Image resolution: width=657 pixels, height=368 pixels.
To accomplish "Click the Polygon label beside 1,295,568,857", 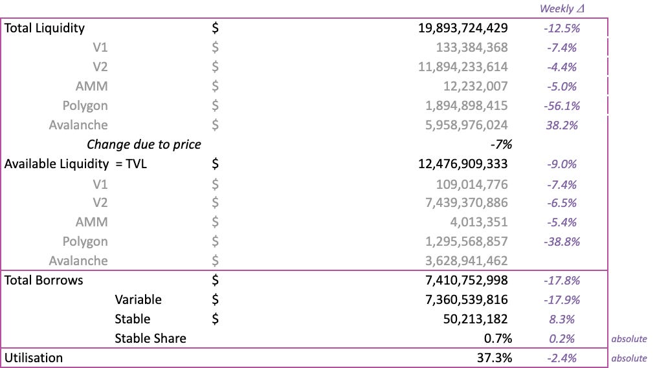I will coord(85,242).
